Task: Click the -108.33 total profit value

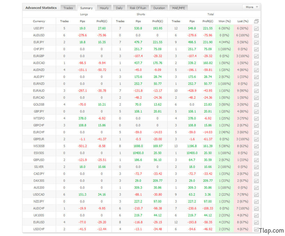Action: (x=208, y=208)
